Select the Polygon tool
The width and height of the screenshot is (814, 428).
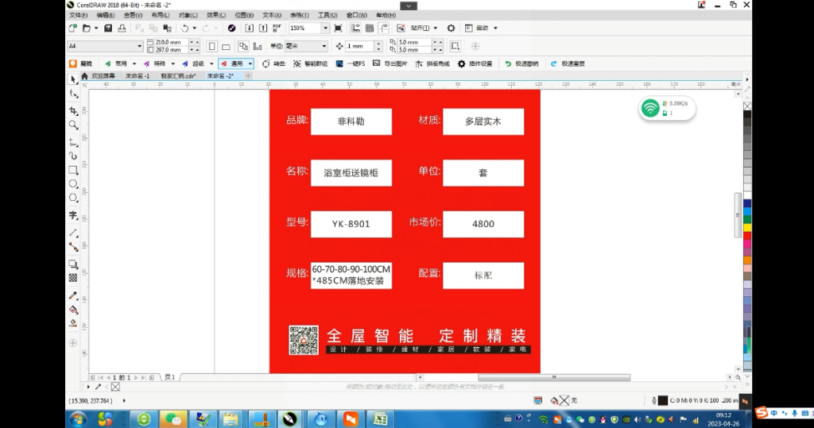click(x=73, y=198)
